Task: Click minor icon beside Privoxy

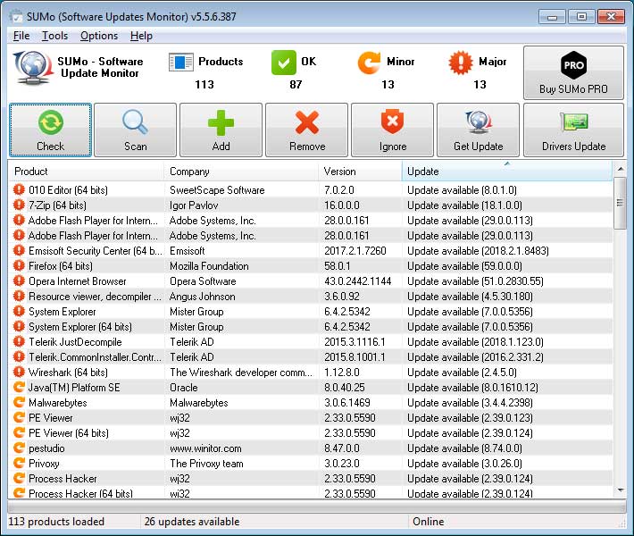Action: 19,463
